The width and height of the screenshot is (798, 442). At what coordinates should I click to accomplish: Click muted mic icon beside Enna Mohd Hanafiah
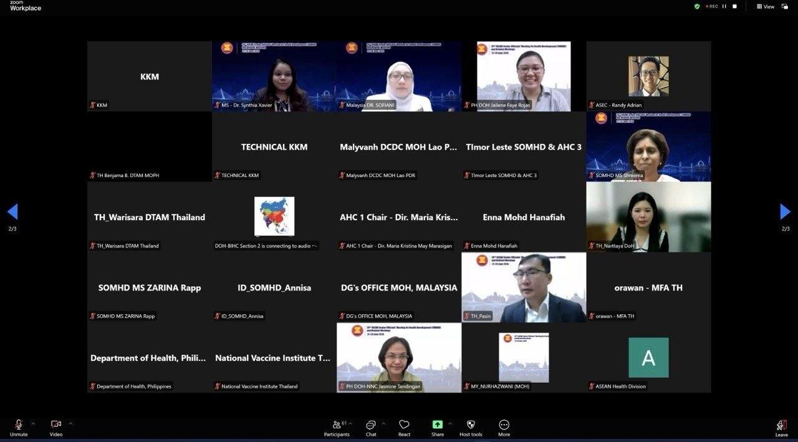pyautogui.click(x=467, y=246)
